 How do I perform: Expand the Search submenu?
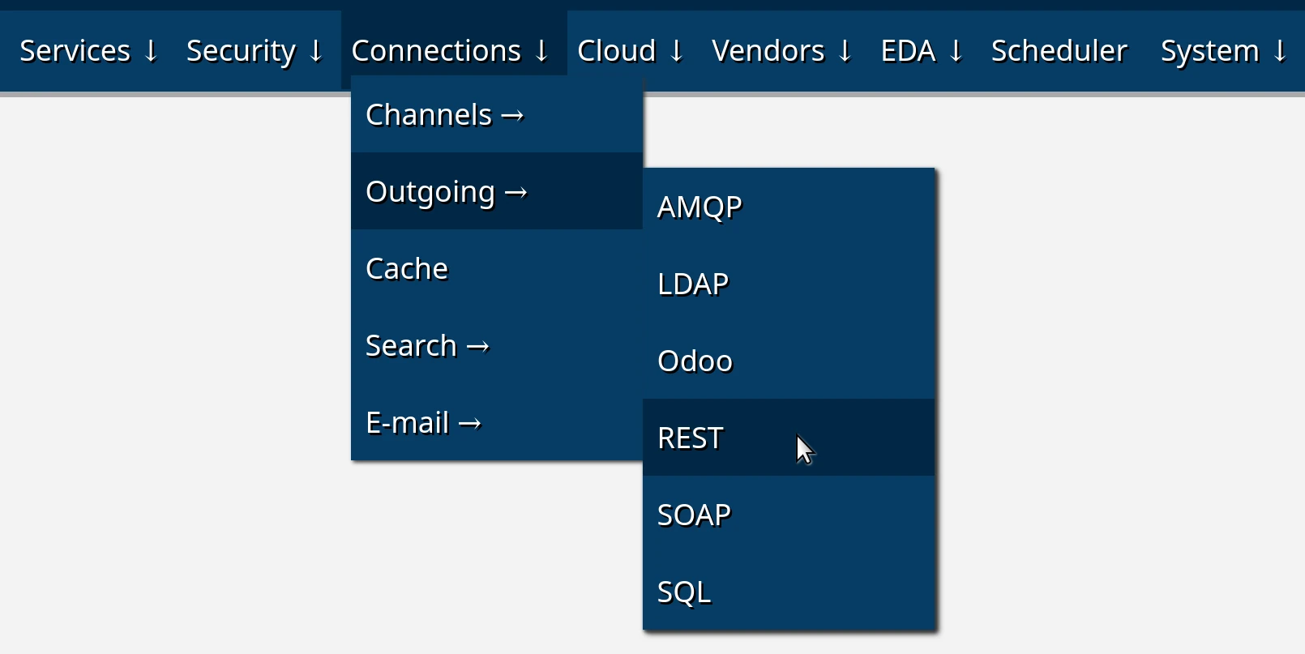[427, 346]
